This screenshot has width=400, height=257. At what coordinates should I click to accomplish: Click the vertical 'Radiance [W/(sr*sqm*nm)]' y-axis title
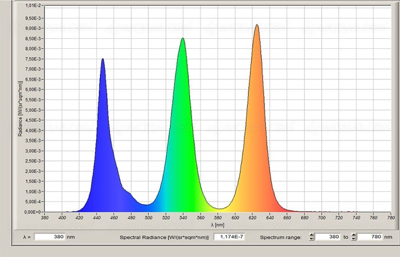(x=21, y=109)
